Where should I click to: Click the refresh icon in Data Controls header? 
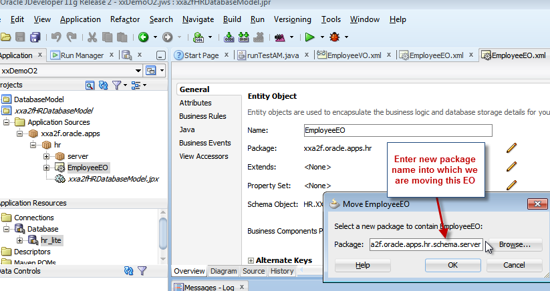(129, 271)
